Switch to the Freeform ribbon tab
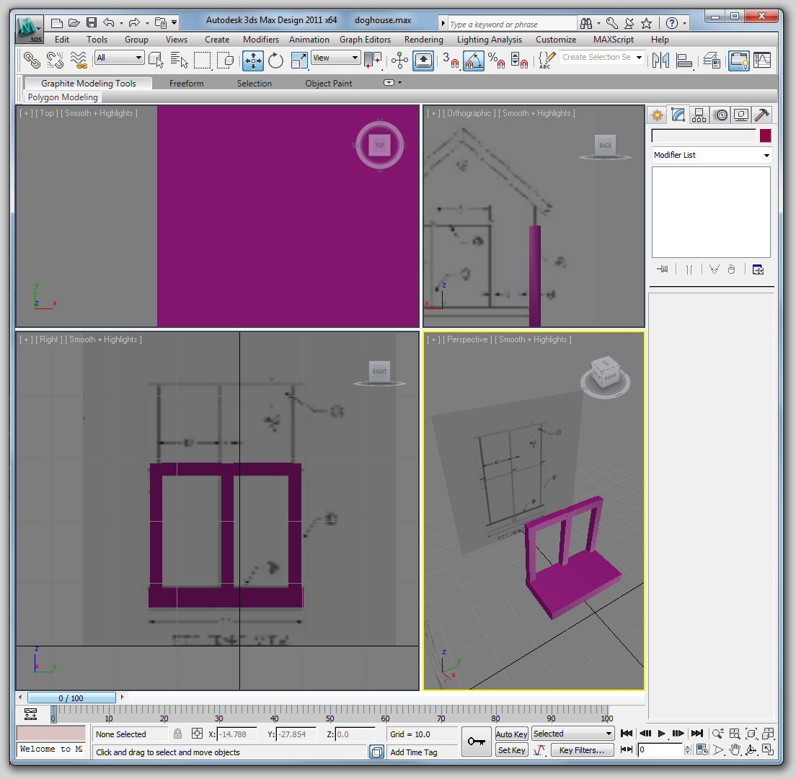Screen dimensions: 796x779 click(186, 84)
